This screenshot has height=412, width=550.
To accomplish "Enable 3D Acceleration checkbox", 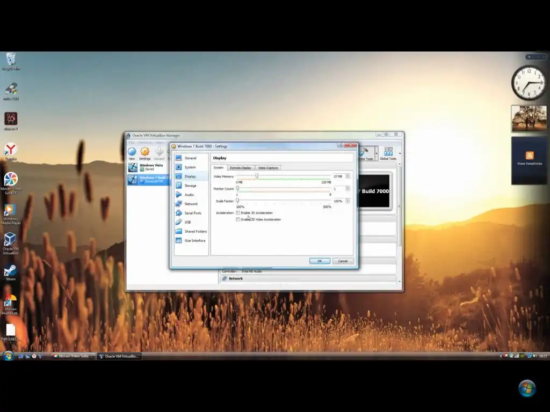I will coord(238,212).
